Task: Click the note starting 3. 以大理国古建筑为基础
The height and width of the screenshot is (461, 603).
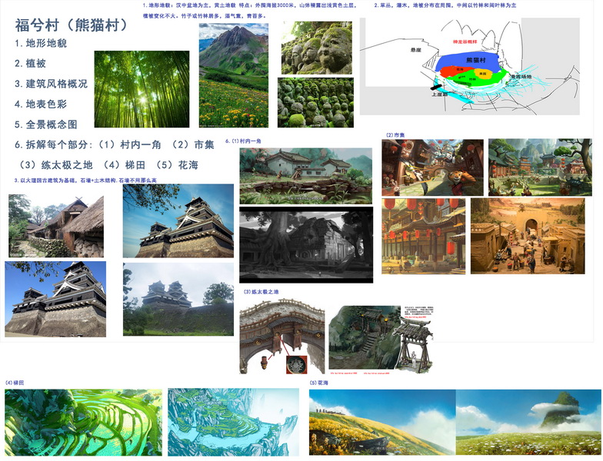Action: (x=85, y=180)
